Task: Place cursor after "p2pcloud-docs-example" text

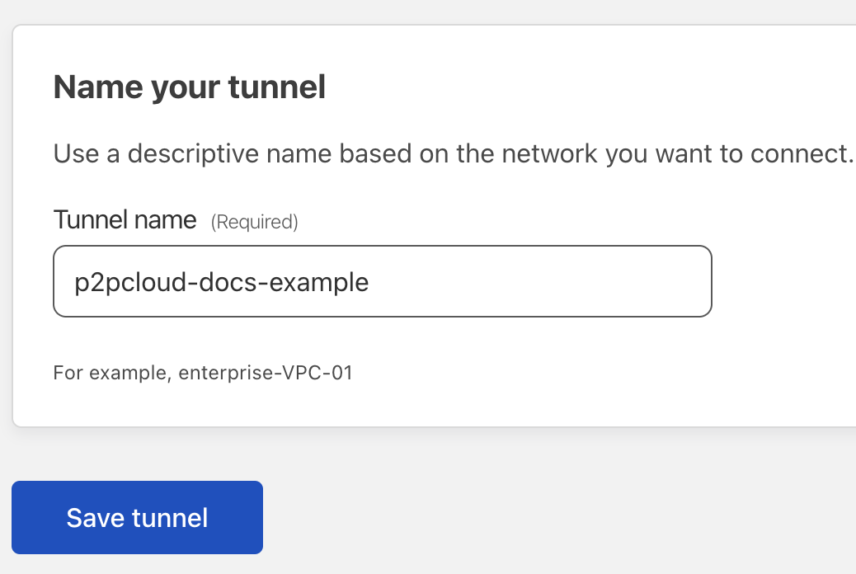Action: (370, 282)
